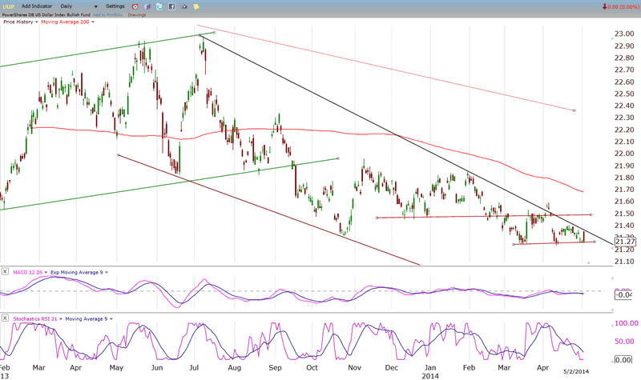This screenshot has height=380, width=641.
Task: Close the MACD indicator panel
Action: (x=5, y=271)
